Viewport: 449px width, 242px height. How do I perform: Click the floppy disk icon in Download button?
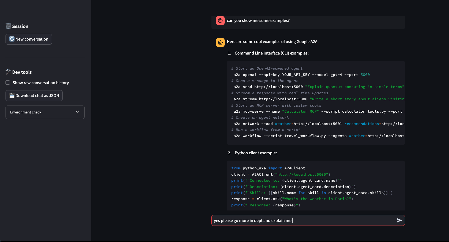12,95
